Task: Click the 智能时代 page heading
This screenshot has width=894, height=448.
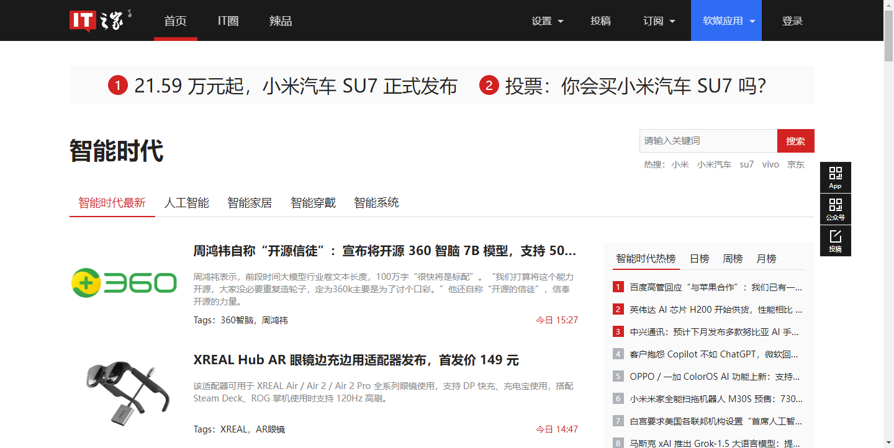Action: pyautogui.click(x=117, y=151)
